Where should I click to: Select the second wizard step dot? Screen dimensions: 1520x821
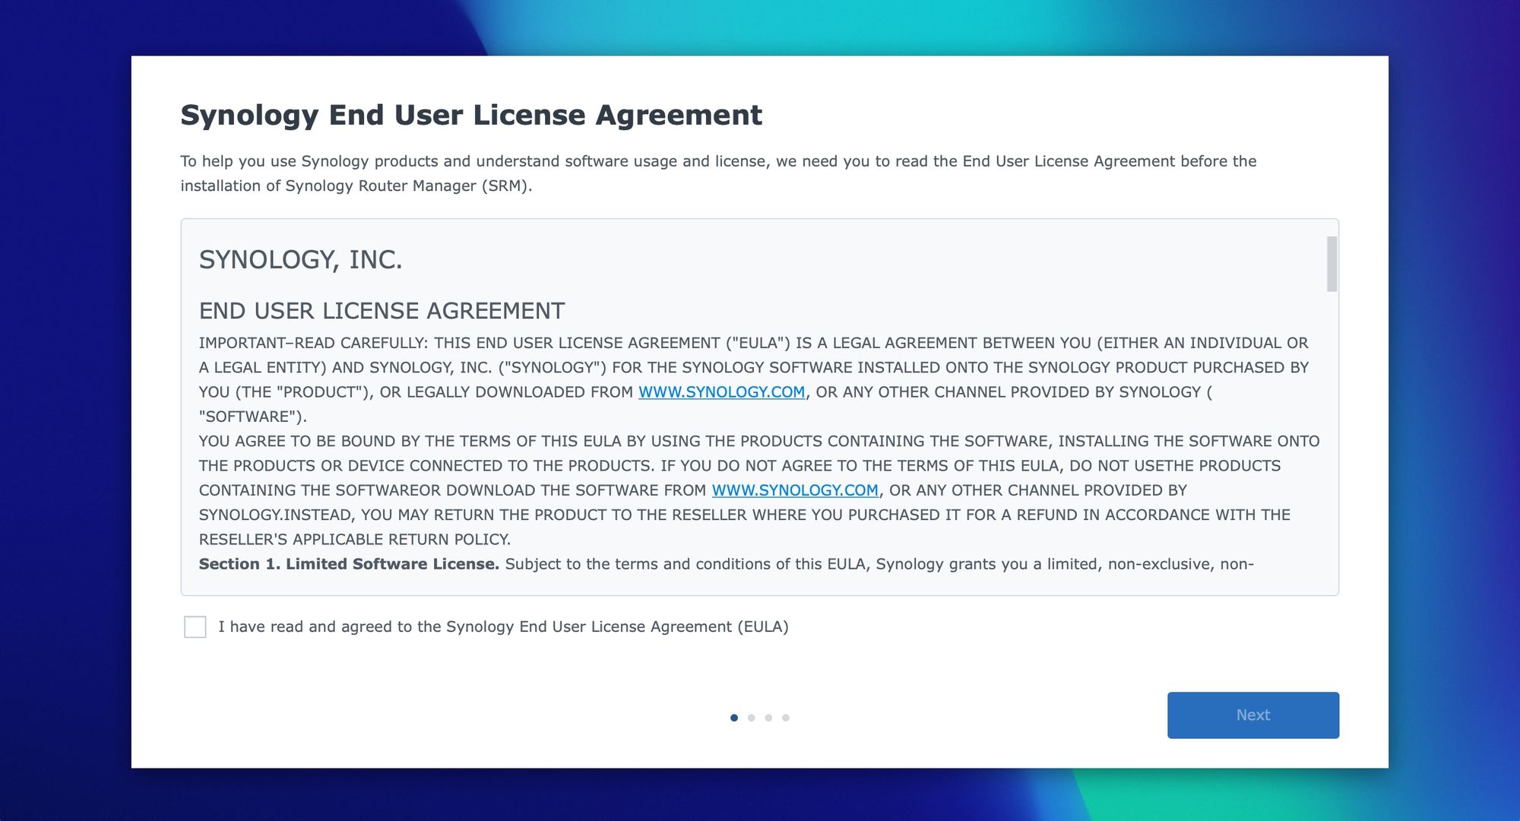click(x=752, y=718)
